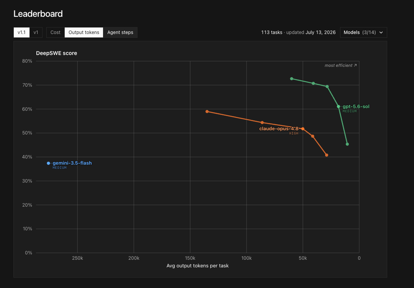
Task: Click the 60% y-axis tick label
Action: (x=27, y=109)
